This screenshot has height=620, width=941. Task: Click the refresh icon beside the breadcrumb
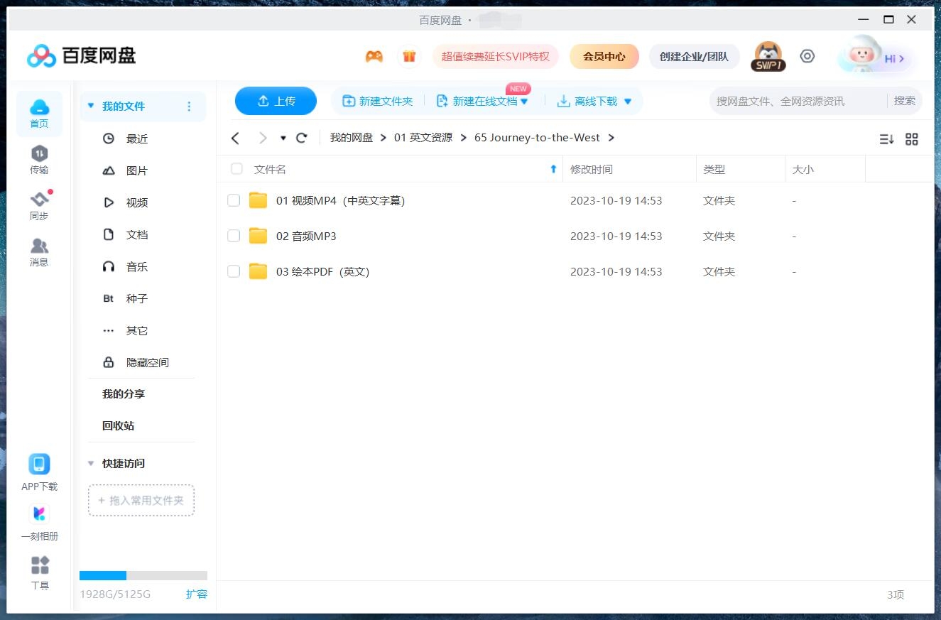tap(301, 138)
